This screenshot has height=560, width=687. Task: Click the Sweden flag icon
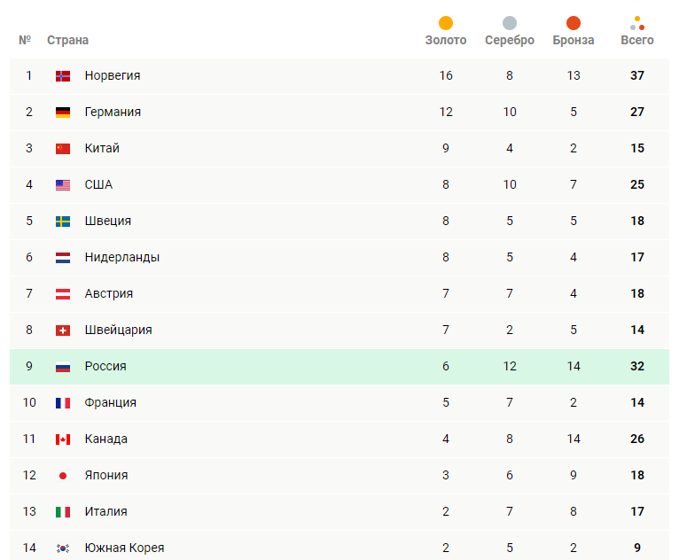point(63,222)
